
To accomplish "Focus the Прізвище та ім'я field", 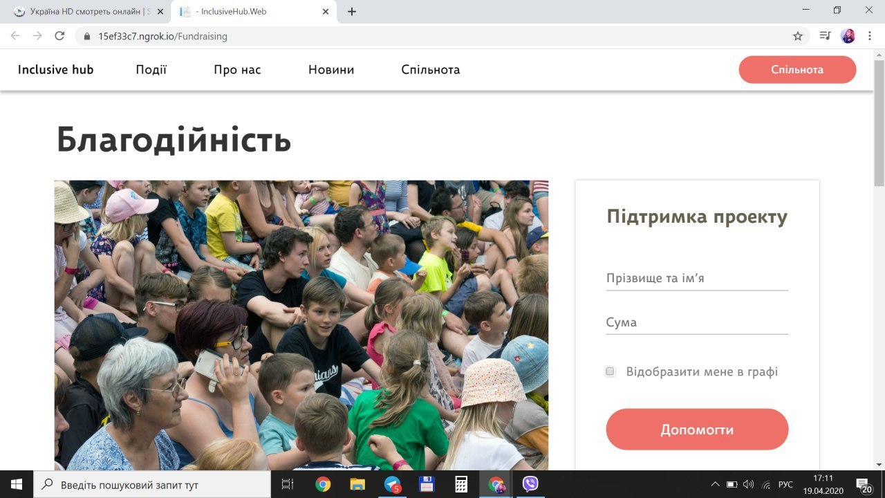I will (x=697, y=279).
